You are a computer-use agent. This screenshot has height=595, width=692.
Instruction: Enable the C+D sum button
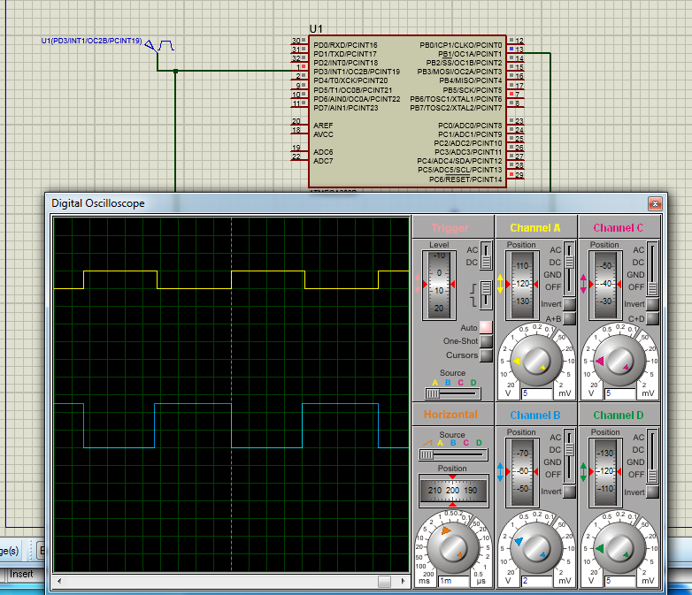tap(652, 318)
